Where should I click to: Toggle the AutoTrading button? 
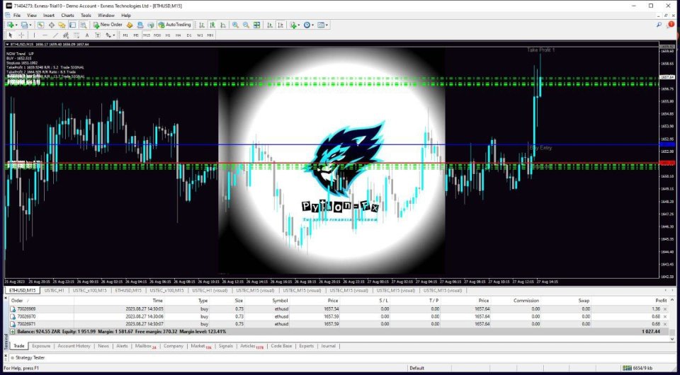coord(174,25)
